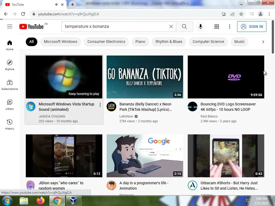Show more filter chips with right arrow
The height and width of the screenshot is (206, 275).
[x=263, y=42]
